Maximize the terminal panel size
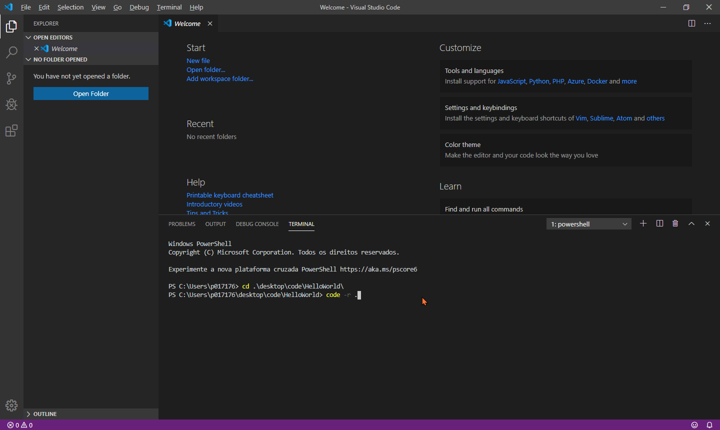 pyautogui.click(x=691, y=223)
